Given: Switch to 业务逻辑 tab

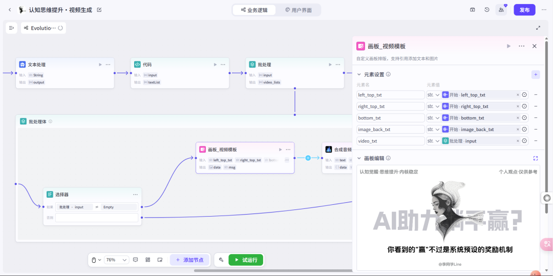Looking at the screenshot, I should (254, 10).
